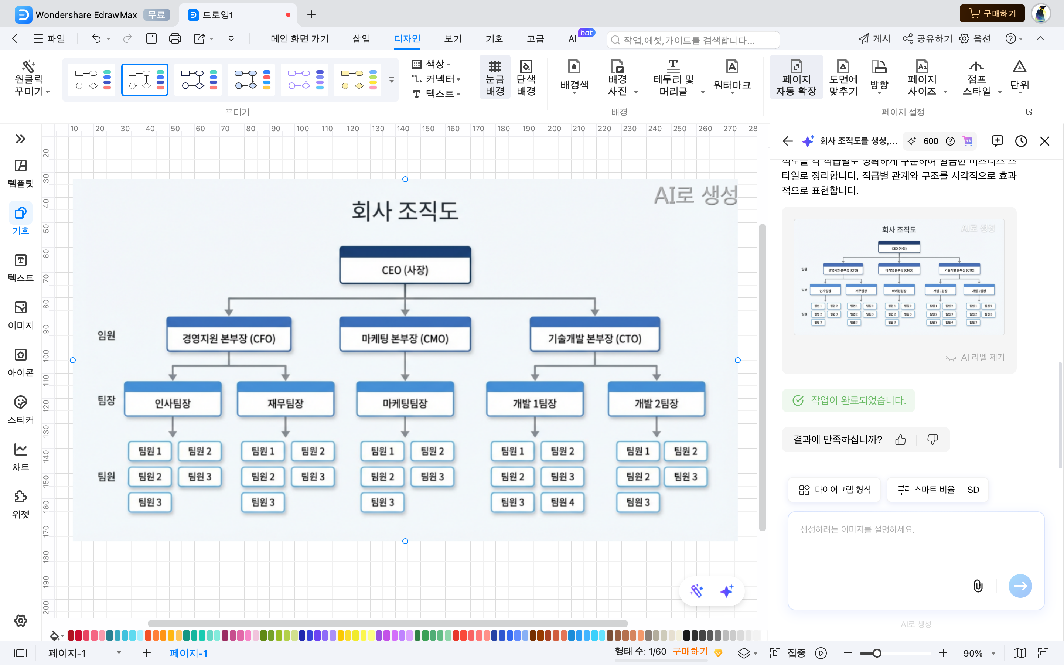Open the 스티커 sticker sidebar panel

[x=20, y=409]
